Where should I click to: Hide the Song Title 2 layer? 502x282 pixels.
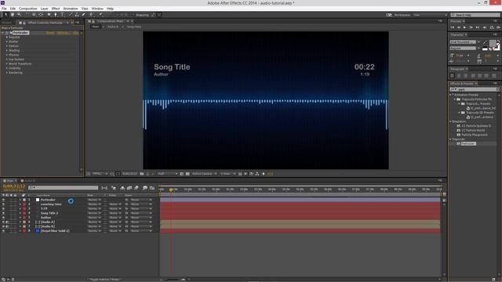tap(3, 213)
